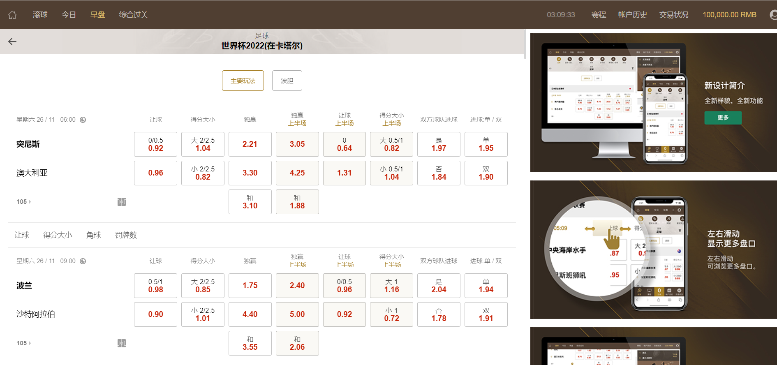This screenshot has width=777, height=365.
Task: Open the 滚球 tab
Action: 40,15
